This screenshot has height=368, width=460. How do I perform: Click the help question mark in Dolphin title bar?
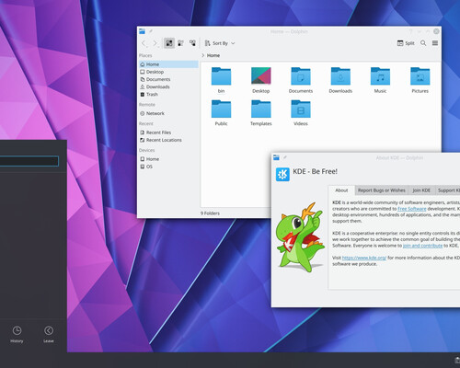[x=410, y=31]
